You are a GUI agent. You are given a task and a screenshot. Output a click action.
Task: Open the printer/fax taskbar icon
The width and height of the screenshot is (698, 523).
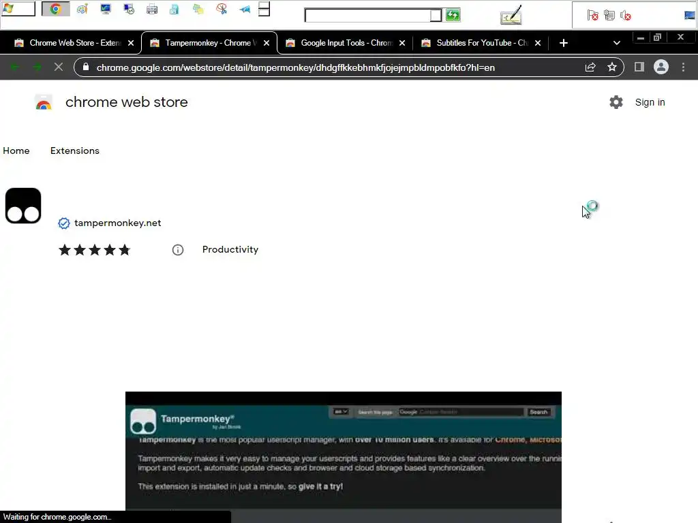pyautogui.click(x=152, y=9)
